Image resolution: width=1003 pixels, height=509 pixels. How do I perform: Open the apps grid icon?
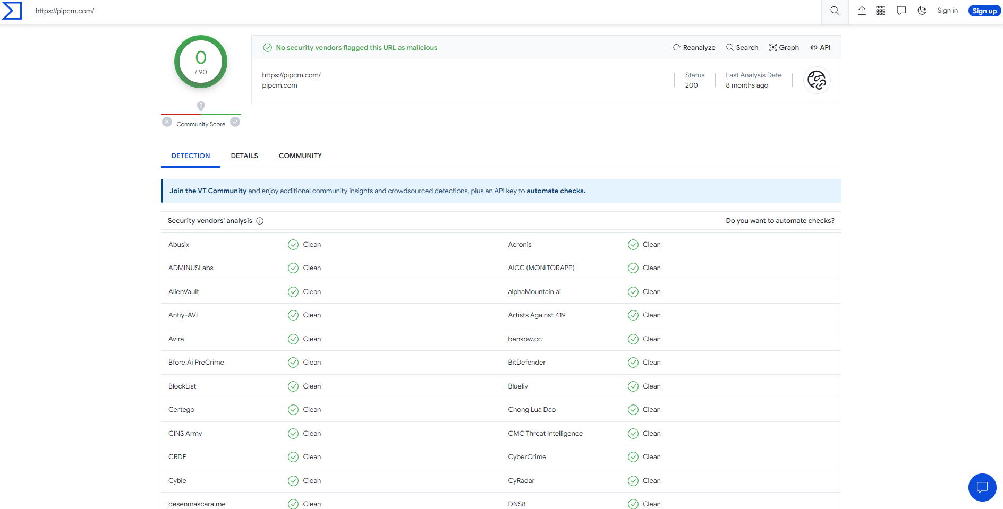click(880, 11)
